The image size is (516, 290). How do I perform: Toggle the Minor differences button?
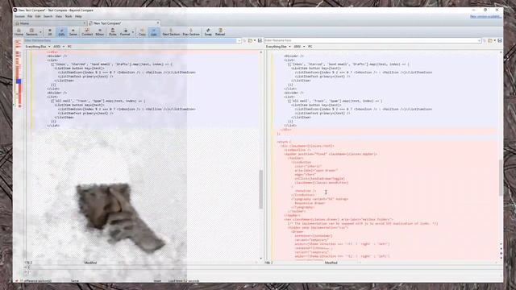(100, 32)
